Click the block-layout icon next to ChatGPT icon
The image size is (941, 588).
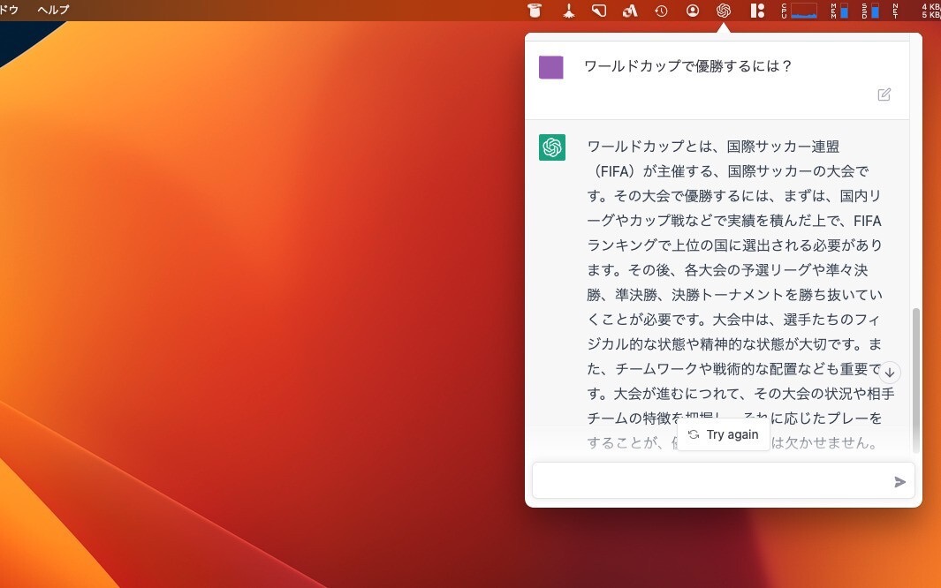coord(756,11)
